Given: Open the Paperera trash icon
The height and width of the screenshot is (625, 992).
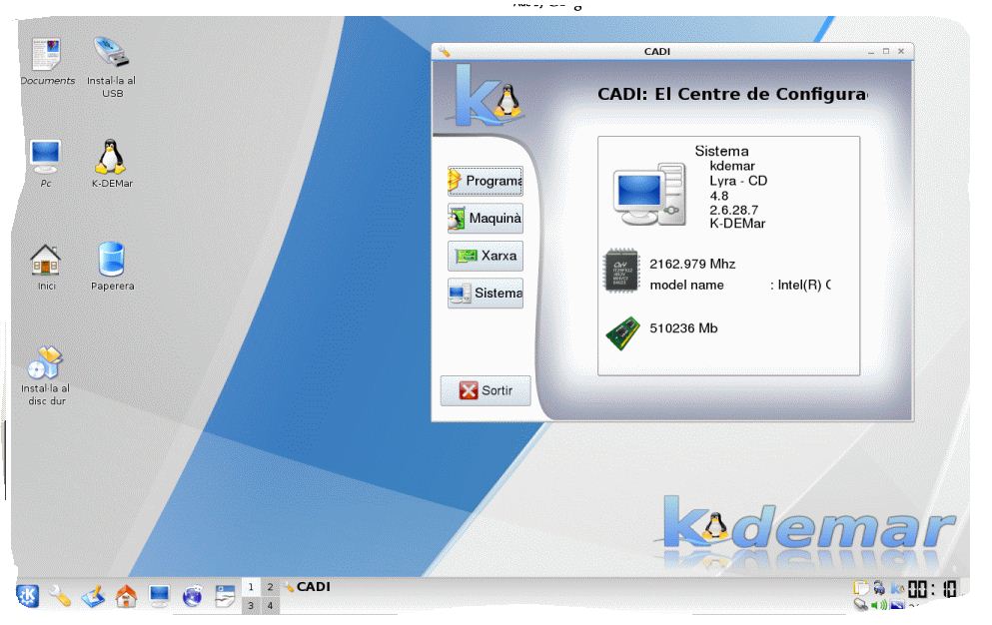Looking at the screenshot, I should point(111,260).
